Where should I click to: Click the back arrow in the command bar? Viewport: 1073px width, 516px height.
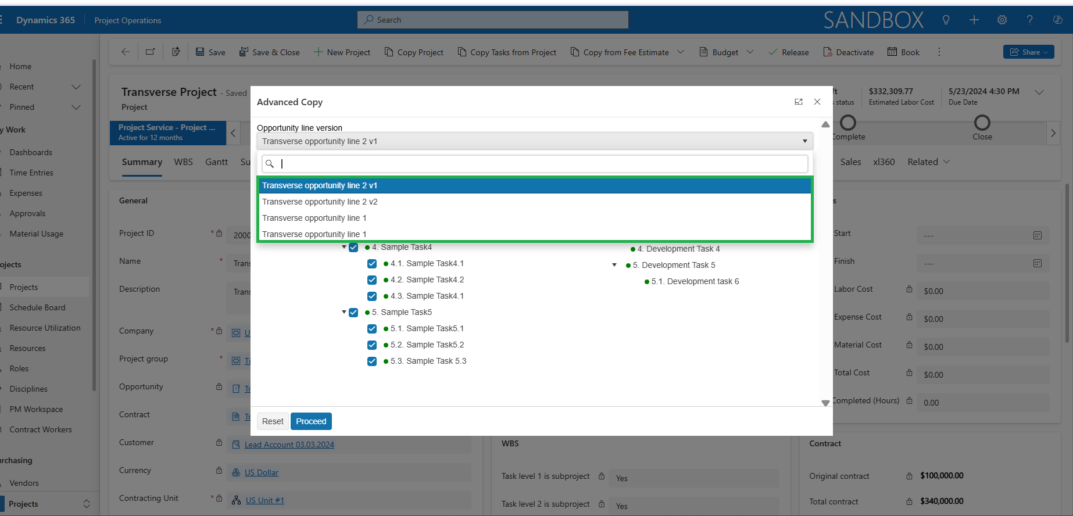(x=125, y=52)
